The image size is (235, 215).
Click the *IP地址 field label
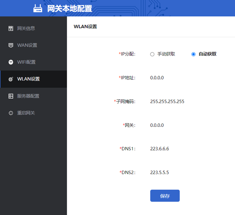point(127,78)
